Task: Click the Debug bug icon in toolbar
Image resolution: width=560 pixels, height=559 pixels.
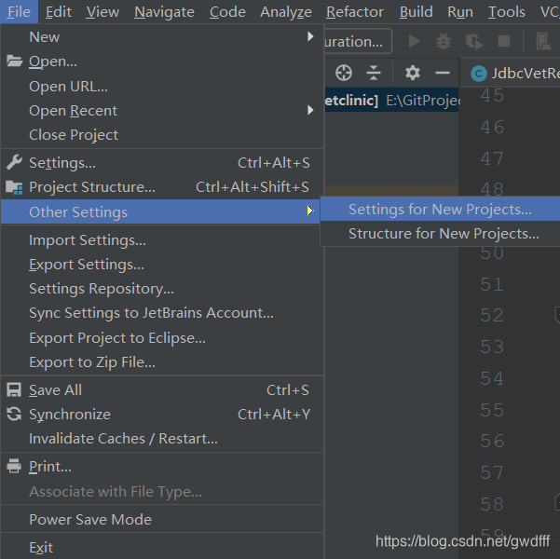Action: pos(444,41)
